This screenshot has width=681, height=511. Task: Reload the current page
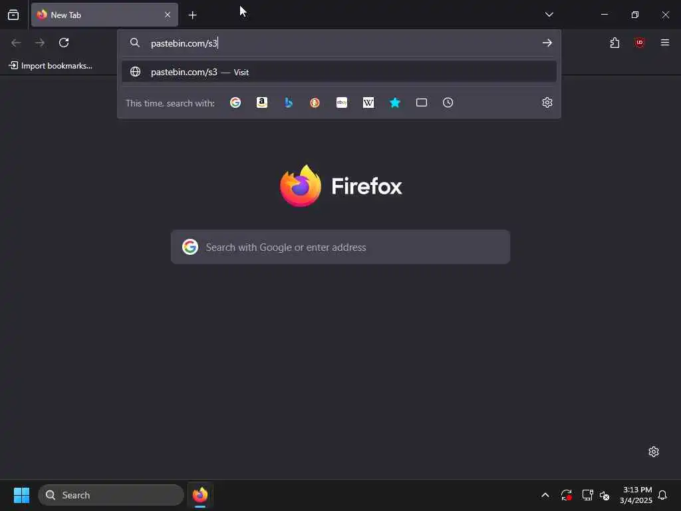[x=64, y=43]
